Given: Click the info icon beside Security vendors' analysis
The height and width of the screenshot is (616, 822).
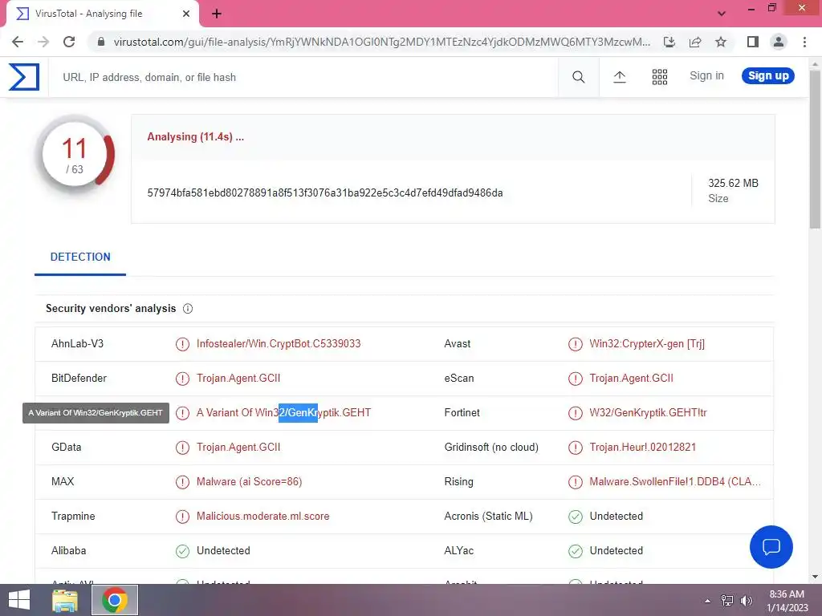Looking at the screenshot, I should (x=188, y=309).
